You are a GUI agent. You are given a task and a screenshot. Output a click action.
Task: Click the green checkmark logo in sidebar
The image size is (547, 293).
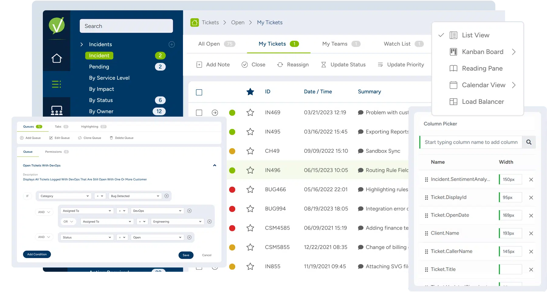[x=57, y=26]
